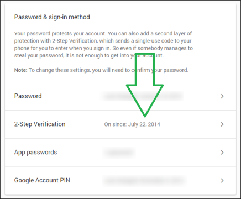Viewport: 241px width, 199px height.
Task: Expand the Password row chevron
Action: click(x=222, y=96)
